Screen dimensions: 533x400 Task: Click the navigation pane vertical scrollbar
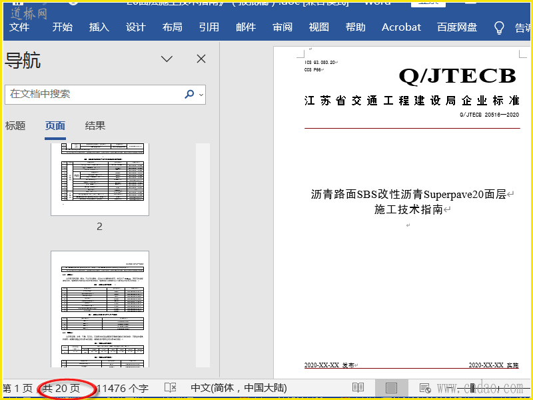pos(203,255)
